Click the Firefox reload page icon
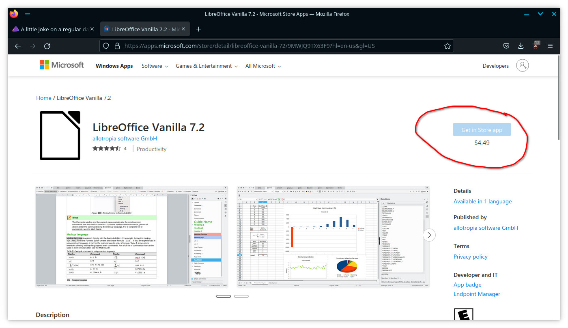The image size is (568, 328). 47,46
